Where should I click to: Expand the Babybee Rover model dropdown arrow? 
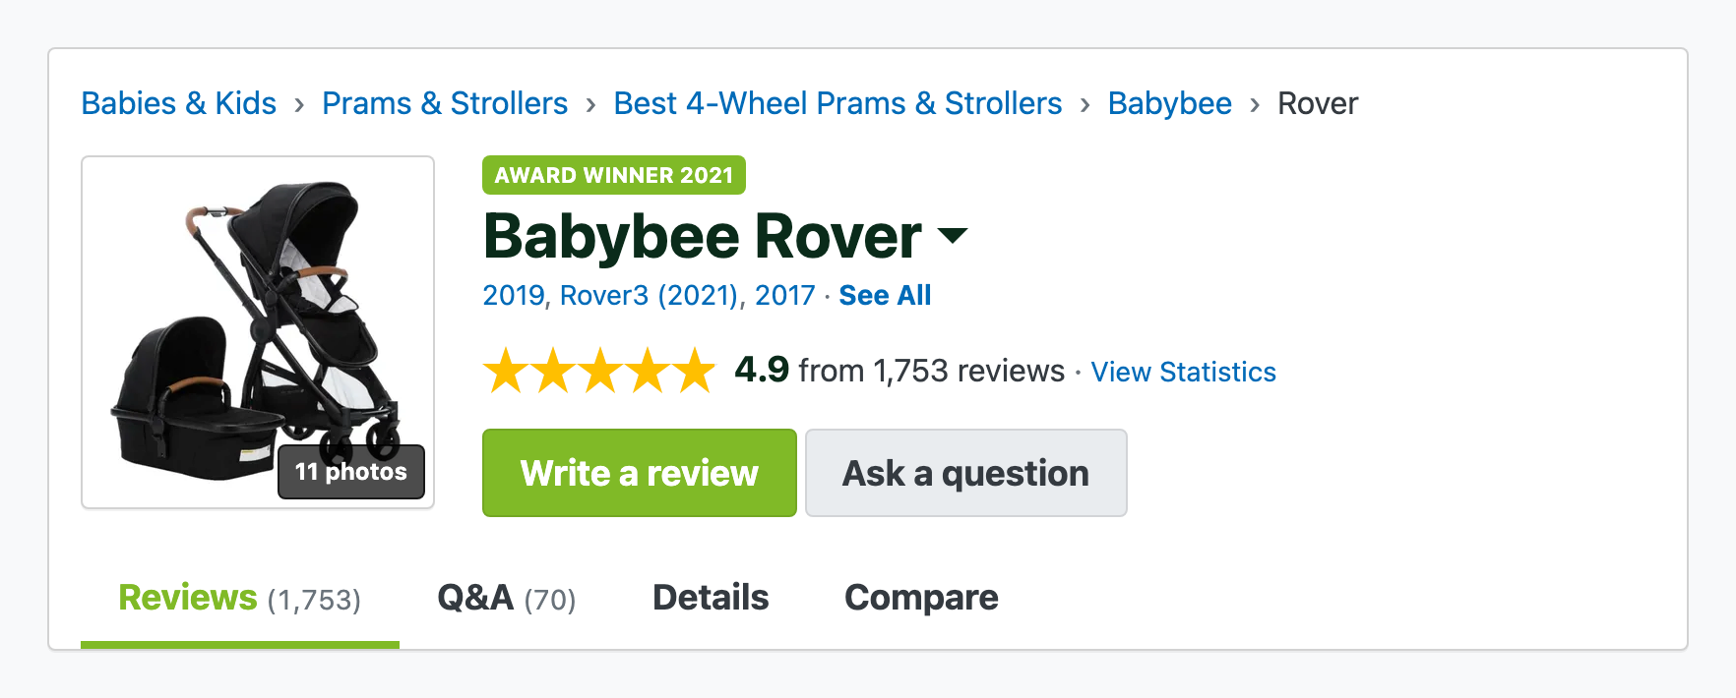(x=952, y=237)
